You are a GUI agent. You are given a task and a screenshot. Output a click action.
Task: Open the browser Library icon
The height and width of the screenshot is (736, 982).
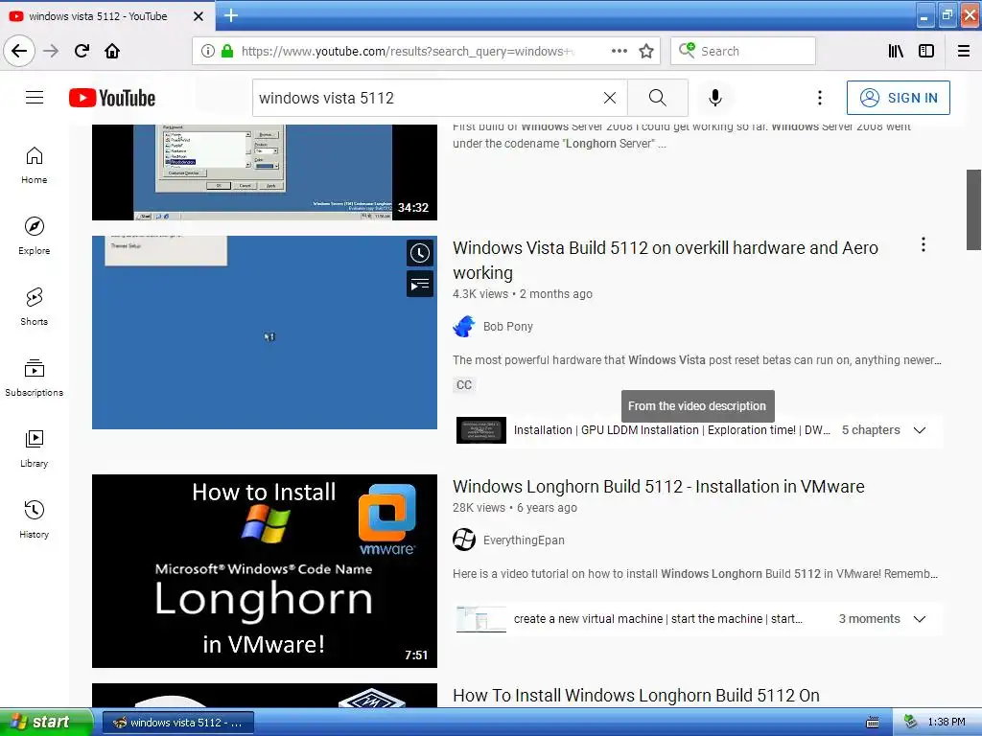[x=896, y=51]
